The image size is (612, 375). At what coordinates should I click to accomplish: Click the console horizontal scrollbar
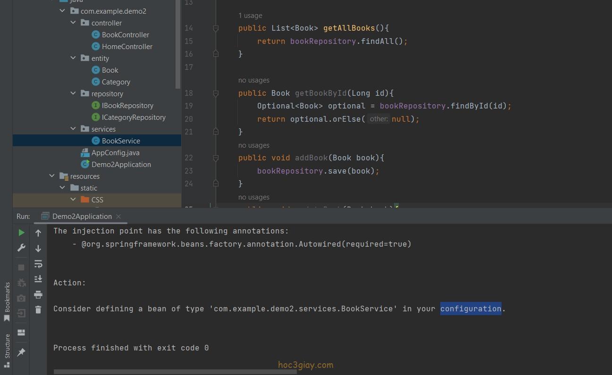click(175, 372)
